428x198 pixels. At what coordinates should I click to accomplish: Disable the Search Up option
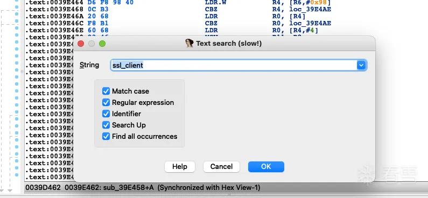[106, 125]
